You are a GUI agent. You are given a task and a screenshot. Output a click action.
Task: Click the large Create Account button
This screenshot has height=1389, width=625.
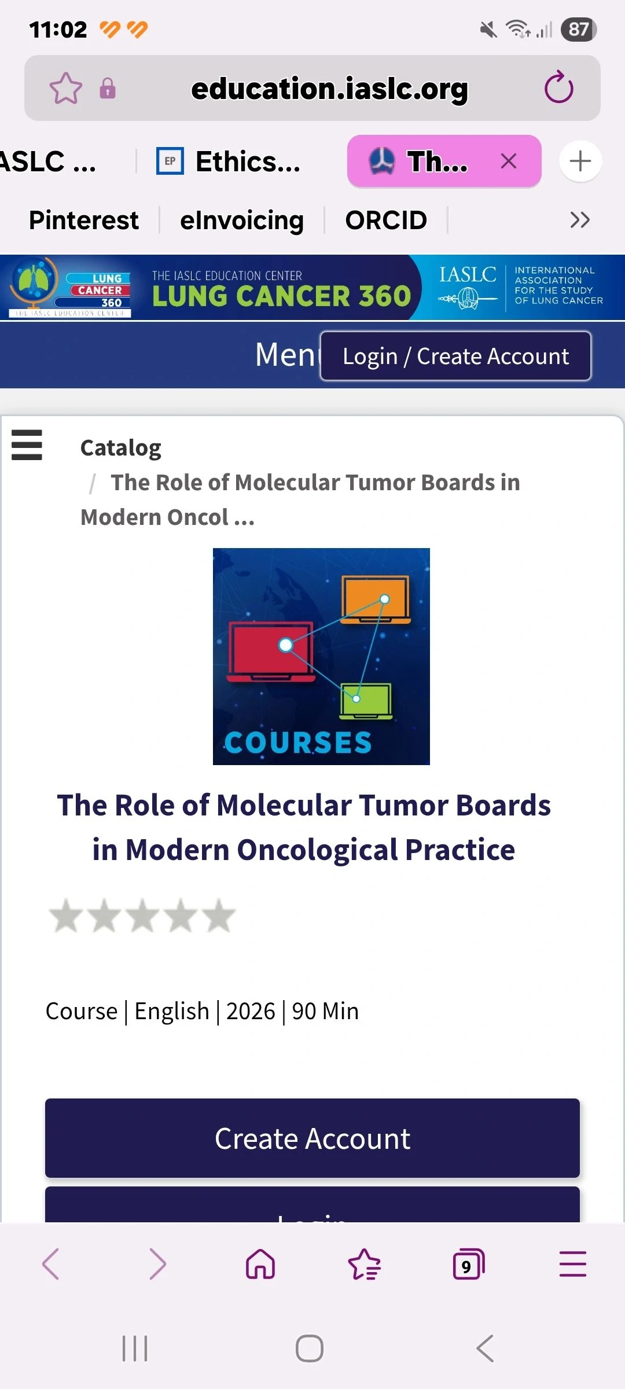click(312, 1138)
